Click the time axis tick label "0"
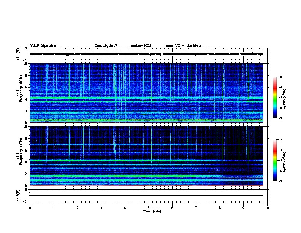The image size is (301, 233). tap(30, 208)
